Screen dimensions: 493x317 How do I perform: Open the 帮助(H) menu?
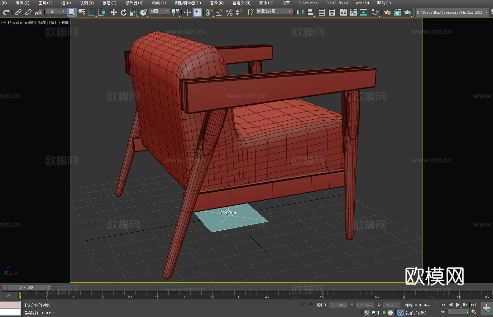click(x=384, y=3)
